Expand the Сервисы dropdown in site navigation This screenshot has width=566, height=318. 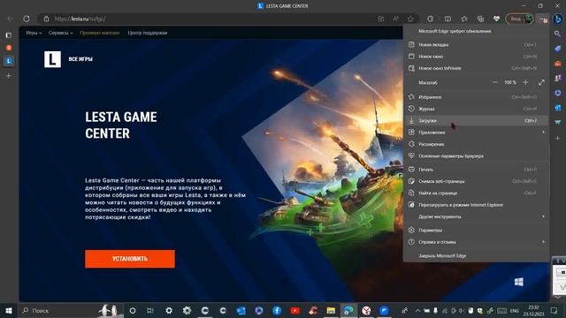[x=61, y=33]
